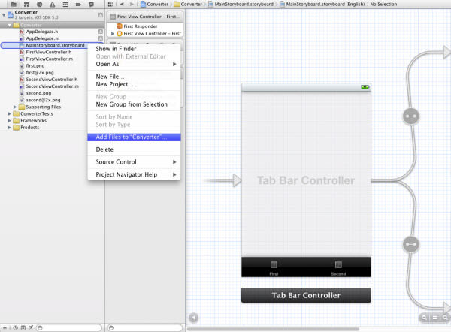The height and width of the screenshot is (332, 451).
Task: Reset storyboard zoom to actual size
Action: (435, 318)
